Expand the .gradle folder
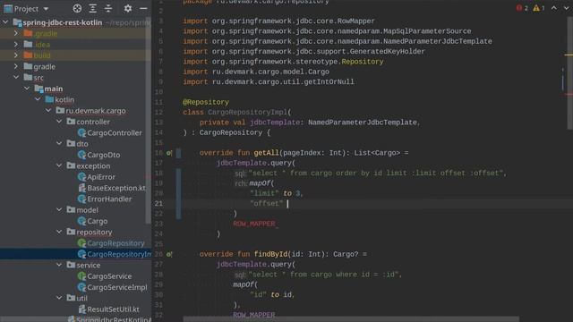Screen dimensions: 573x322 click(x=16, y=34)
